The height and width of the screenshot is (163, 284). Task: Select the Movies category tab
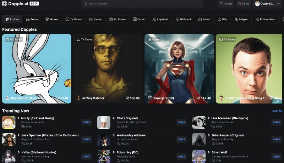[x=52, y=20]
